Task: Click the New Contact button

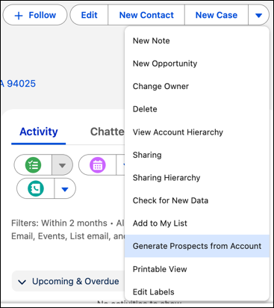Action: click(146, 15)
